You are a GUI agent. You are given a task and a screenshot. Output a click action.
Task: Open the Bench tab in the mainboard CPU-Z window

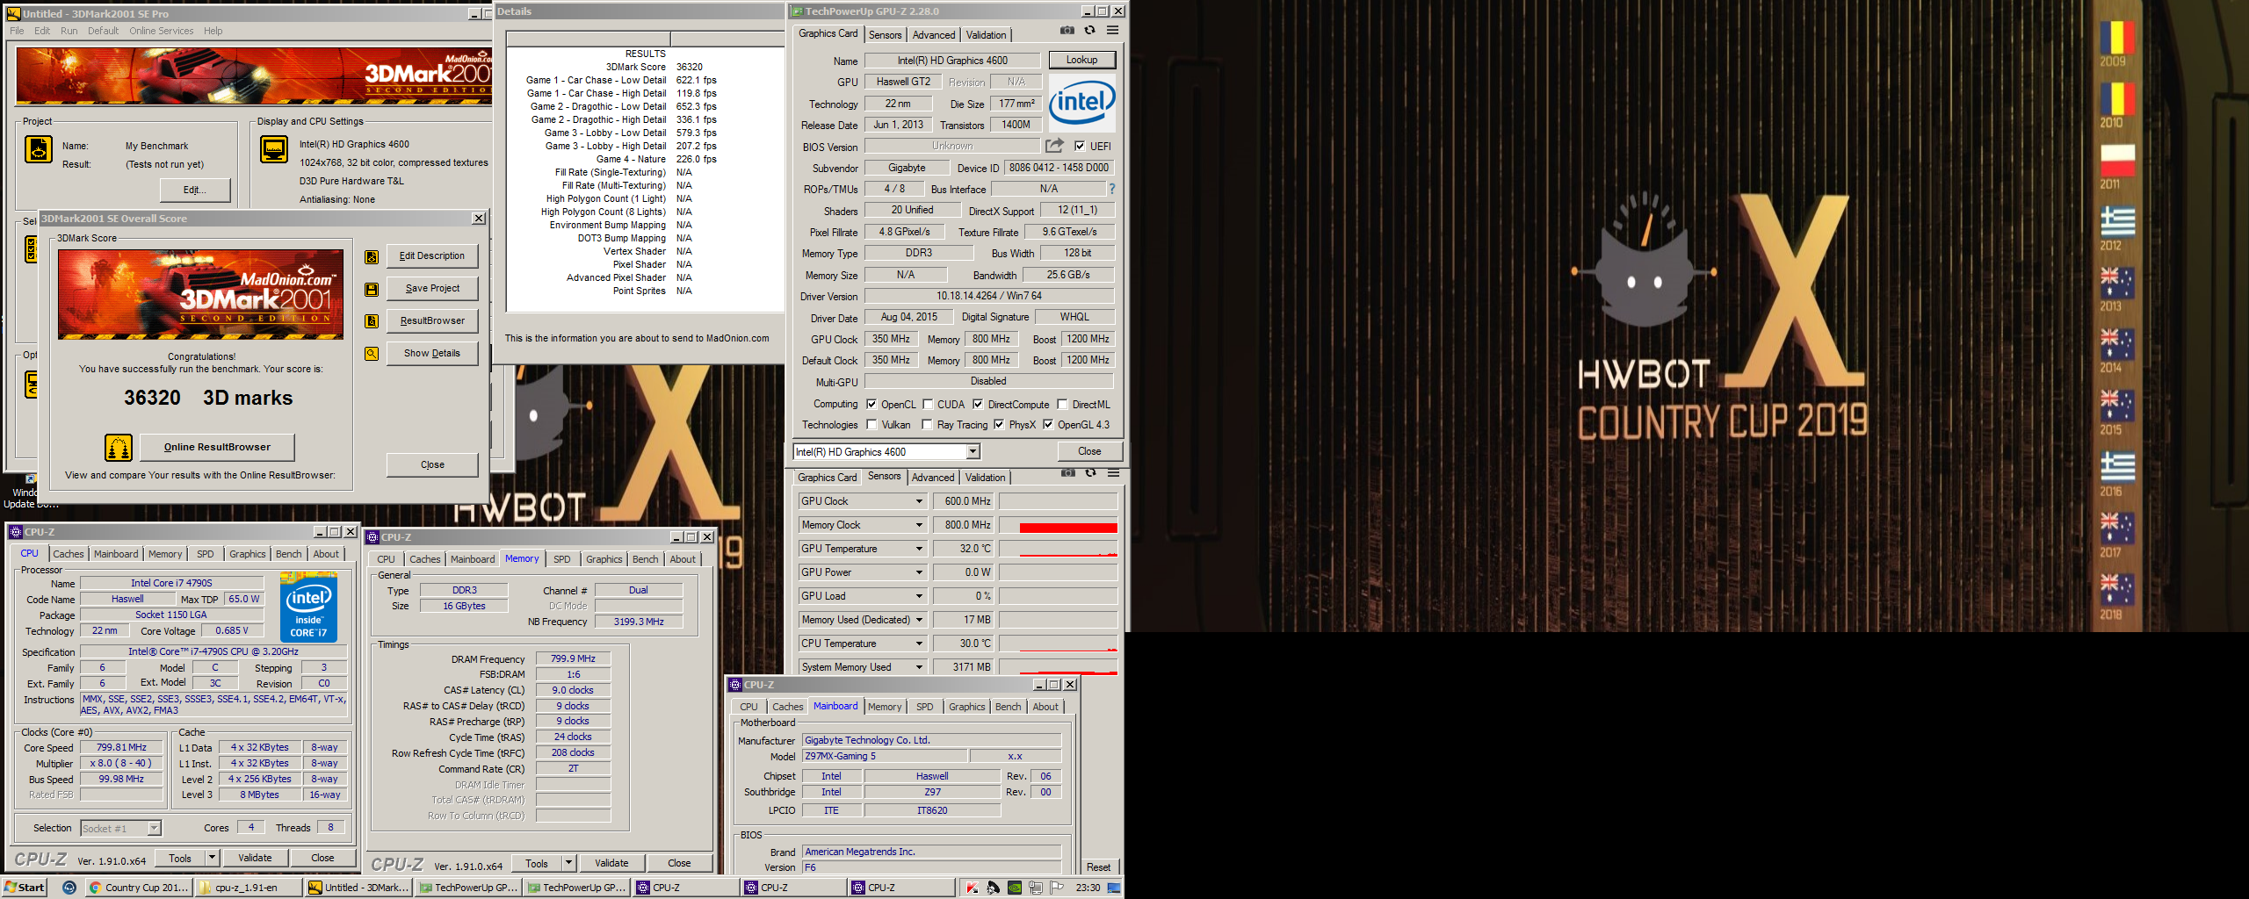(1008, 707)
